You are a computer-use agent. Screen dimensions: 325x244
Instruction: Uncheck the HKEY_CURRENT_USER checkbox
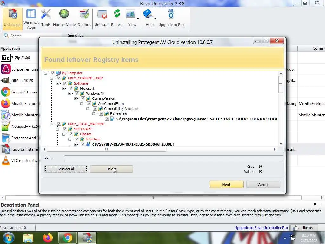click(x=59, y=78)
